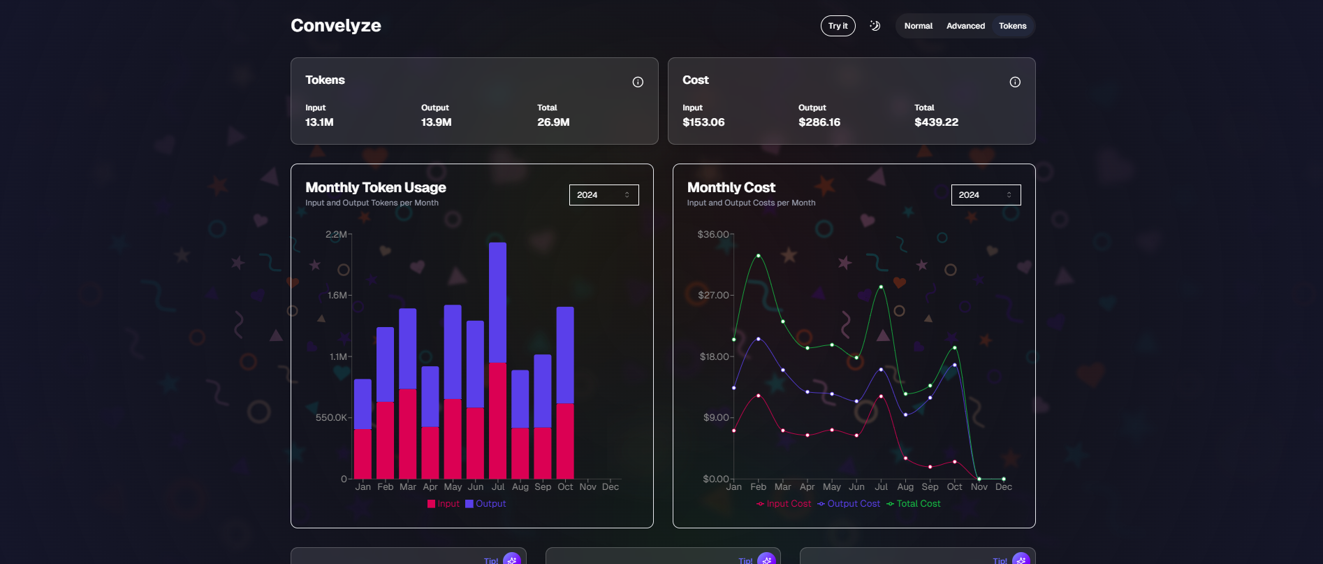1323x564 pixels.
Task: Click the rightmost Tip sparkle icon
Action: [x=1021, y=560]
